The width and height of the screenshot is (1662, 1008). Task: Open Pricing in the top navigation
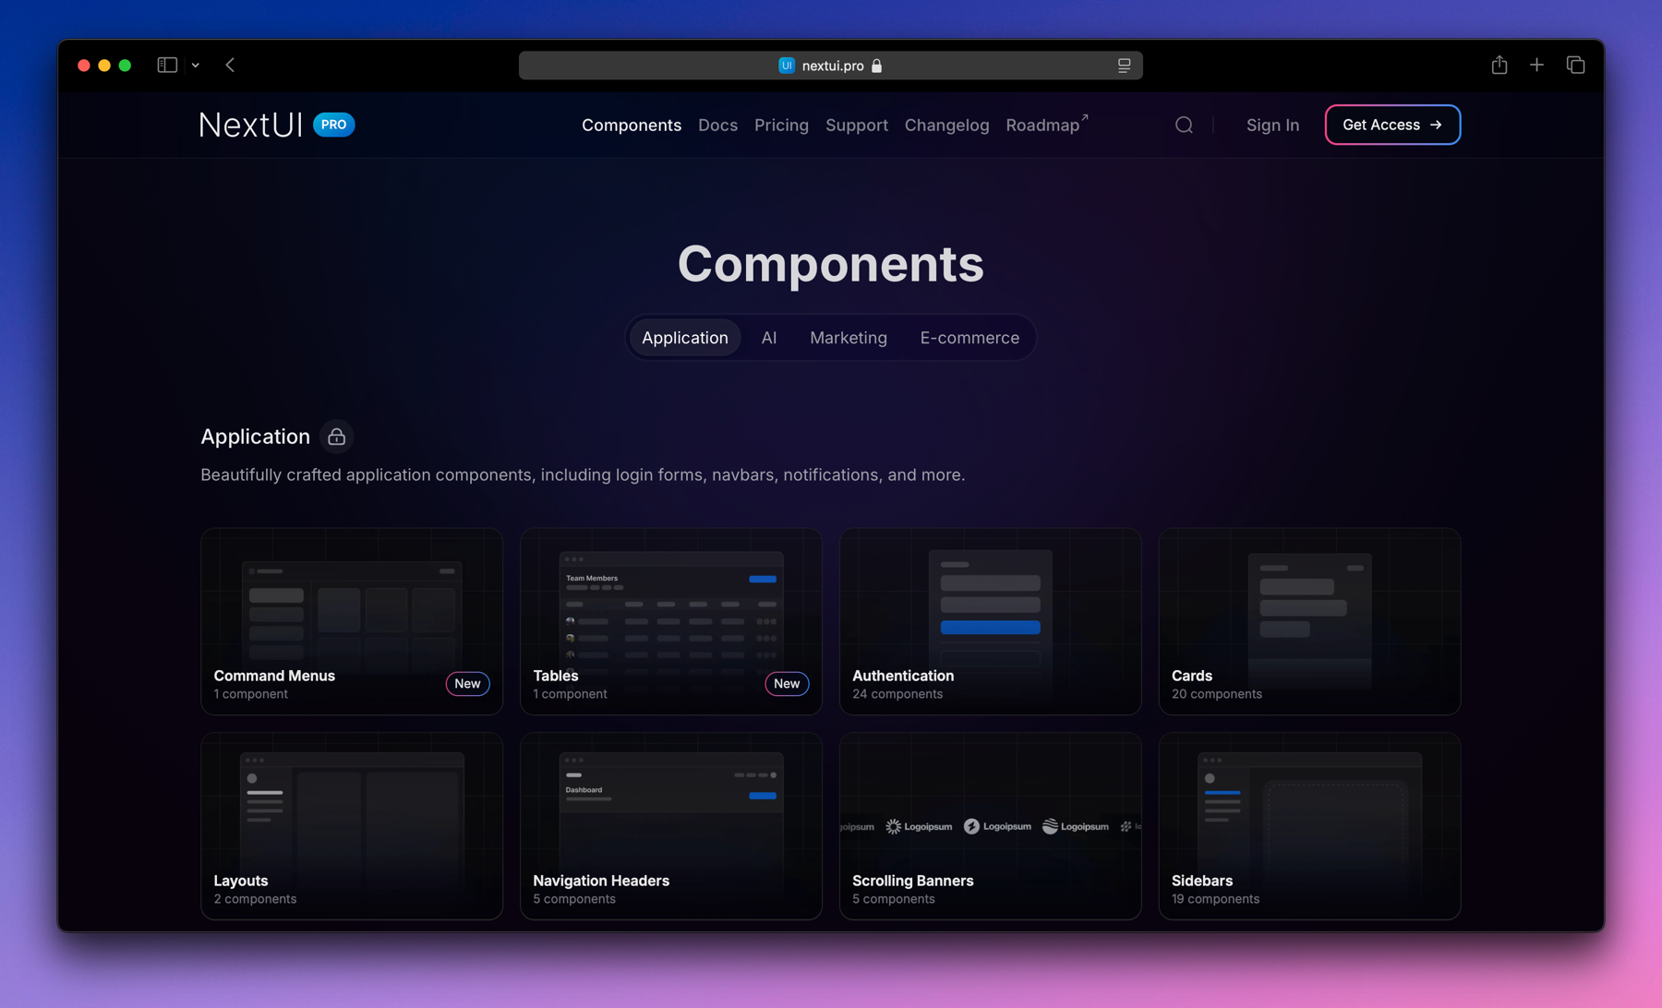coord(781,126)
